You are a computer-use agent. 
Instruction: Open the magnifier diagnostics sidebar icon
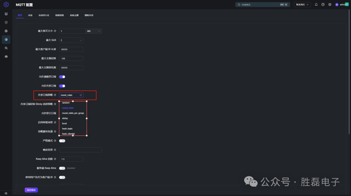coord(6,48)
